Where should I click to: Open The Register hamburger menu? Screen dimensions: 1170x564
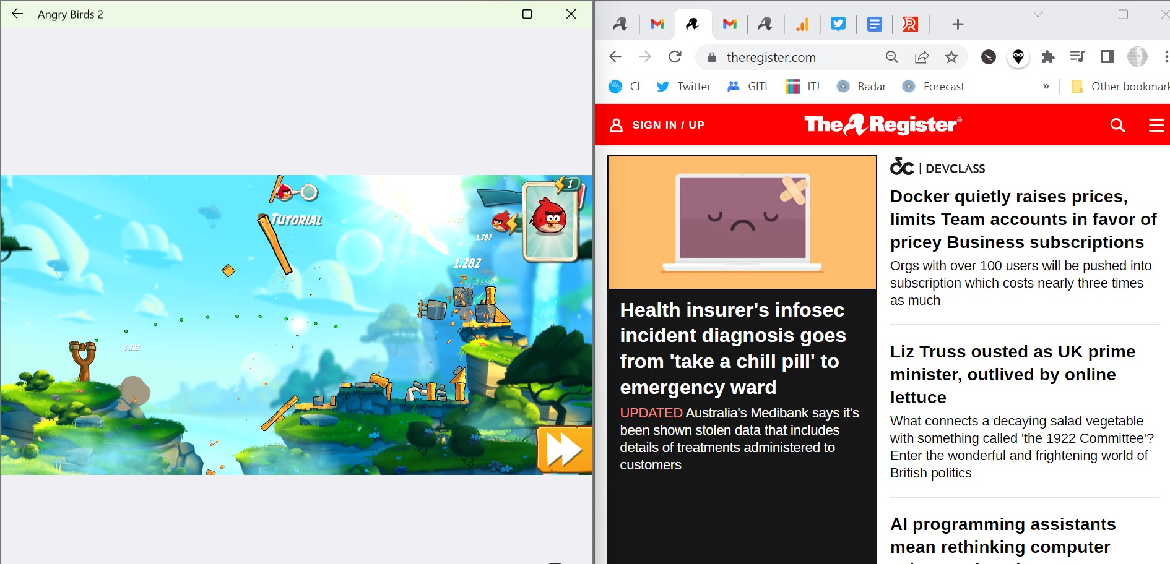coord(1156,126)
